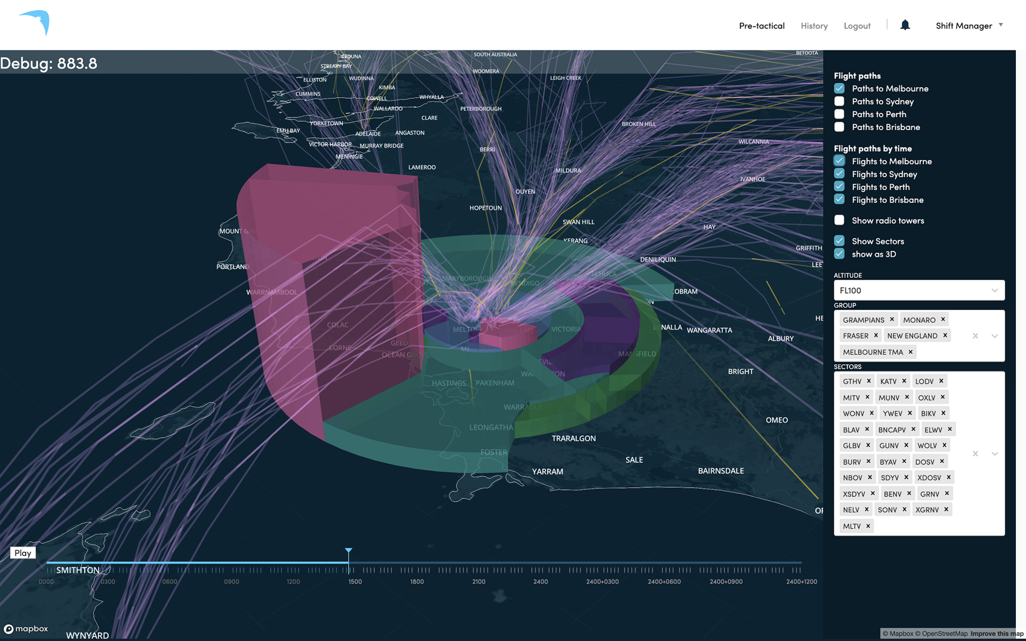
Task: Click the Mapbox logo
Action: click(x=26, y=629)
